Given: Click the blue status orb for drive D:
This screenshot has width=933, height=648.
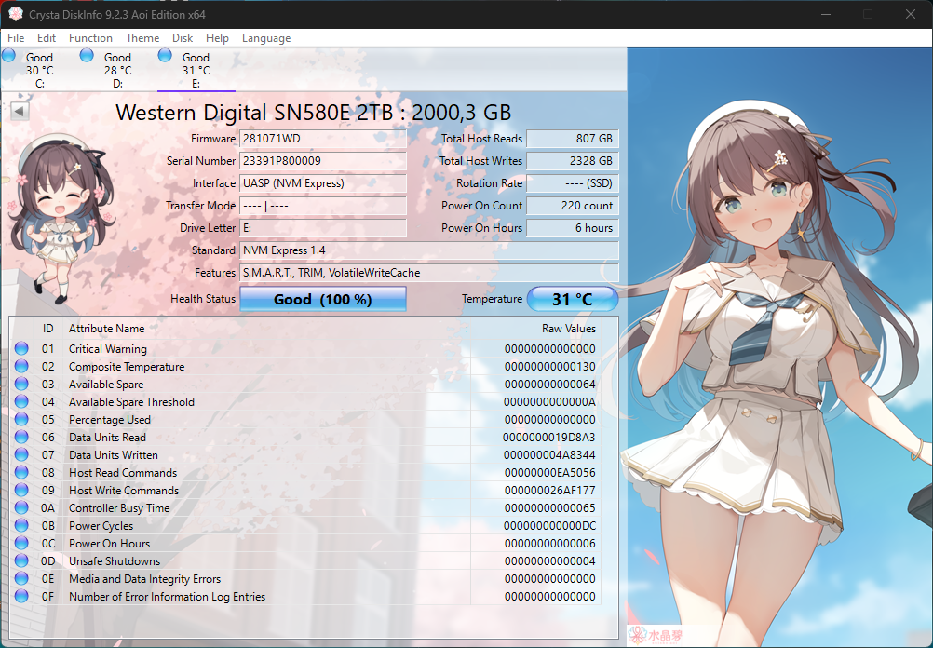Looking at the screenshot, I should [87, 56].
